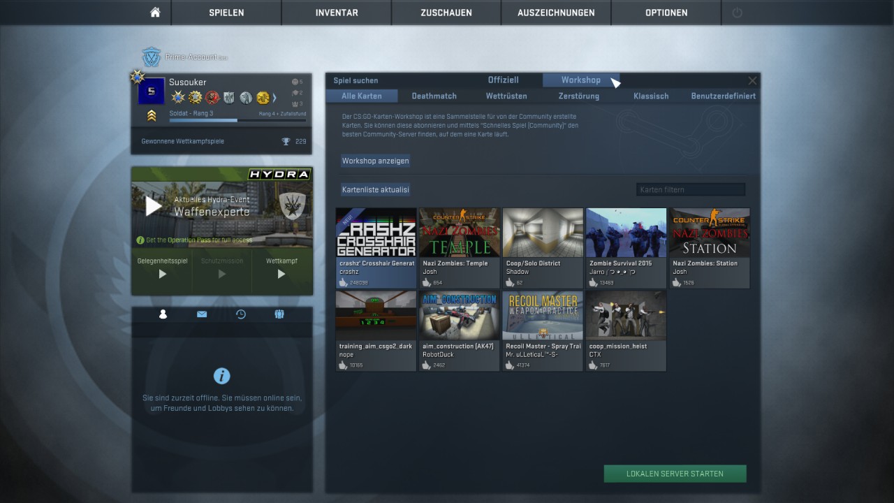
Task: Select the Wettrüsten filter tab
Action: click(x=506, y=96)
